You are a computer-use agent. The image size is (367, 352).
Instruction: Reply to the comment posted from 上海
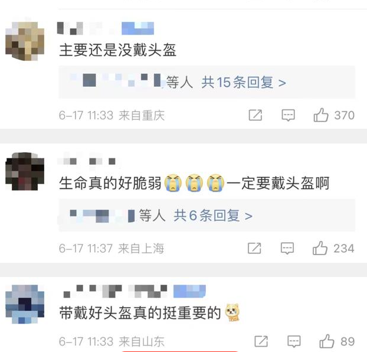coord(287,248)
